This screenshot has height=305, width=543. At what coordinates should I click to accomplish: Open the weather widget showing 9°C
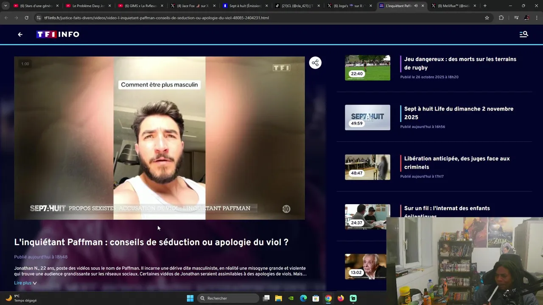pyautogui.click(x=21, y=298)
